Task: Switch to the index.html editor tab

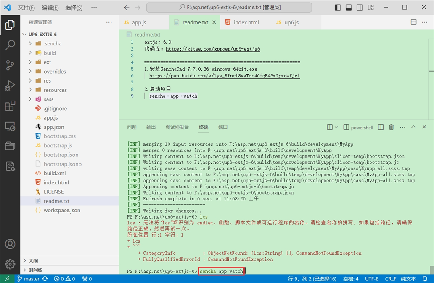Action: pyautogui.click(x=243, y=22)
